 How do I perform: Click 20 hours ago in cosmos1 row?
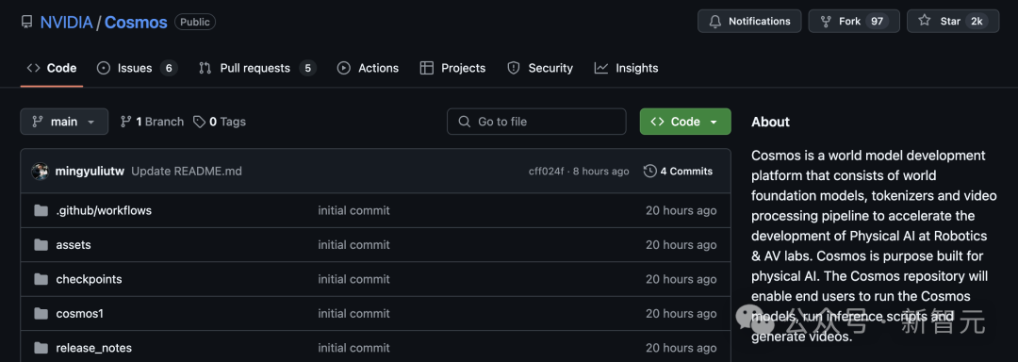point(681,313)
